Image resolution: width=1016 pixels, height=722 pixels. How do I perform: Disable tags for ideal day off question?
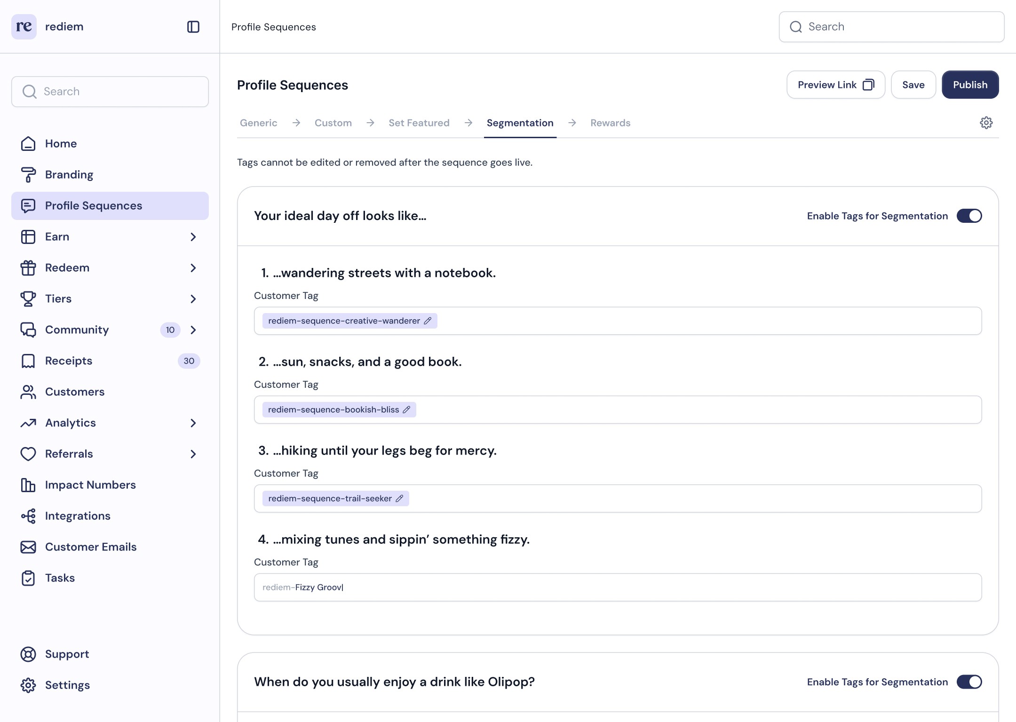pos(969,216)
